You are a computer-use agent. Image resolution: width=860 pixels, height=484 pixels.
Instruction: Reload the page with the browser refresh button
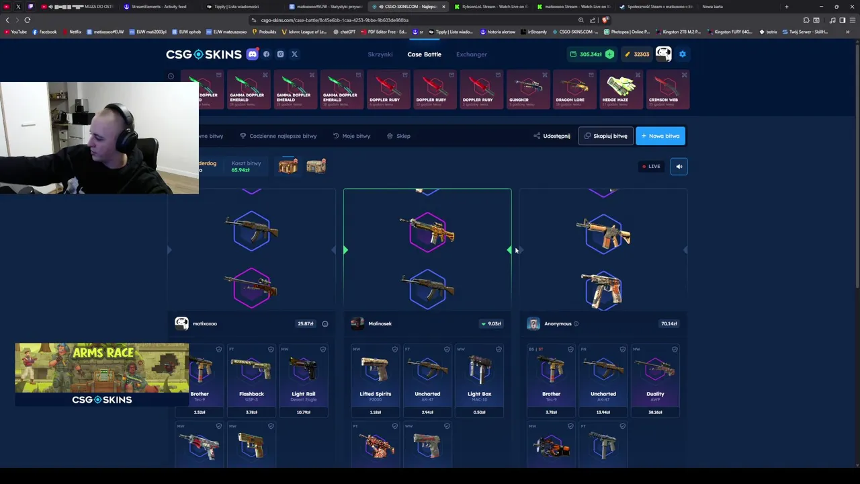(28, 20)
